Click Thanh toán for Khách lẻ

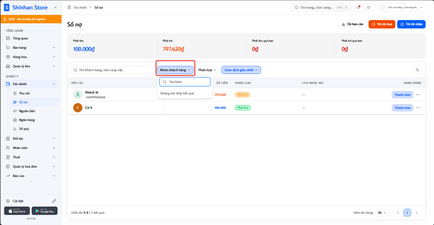pyautogui.click(x=402, y=95)
